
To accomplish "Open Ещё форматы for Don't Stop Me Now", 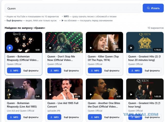I will pyautogui.click(x=71, y=71).
